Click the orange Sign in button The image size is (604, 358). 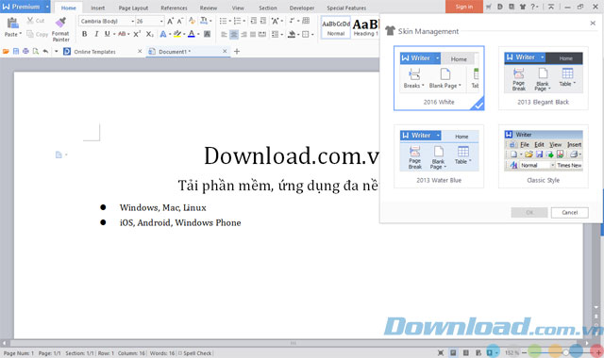coord(464,7)
